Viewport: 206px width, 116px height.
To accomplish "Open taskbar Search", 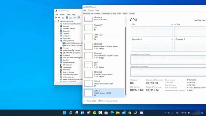I will point(70,113).
